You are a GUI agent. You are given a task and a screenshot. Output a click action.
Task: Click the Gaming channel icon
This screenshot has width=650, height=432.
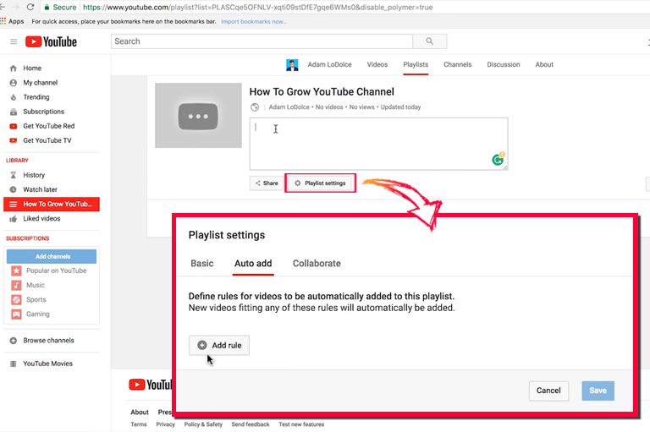pos(16,314)
